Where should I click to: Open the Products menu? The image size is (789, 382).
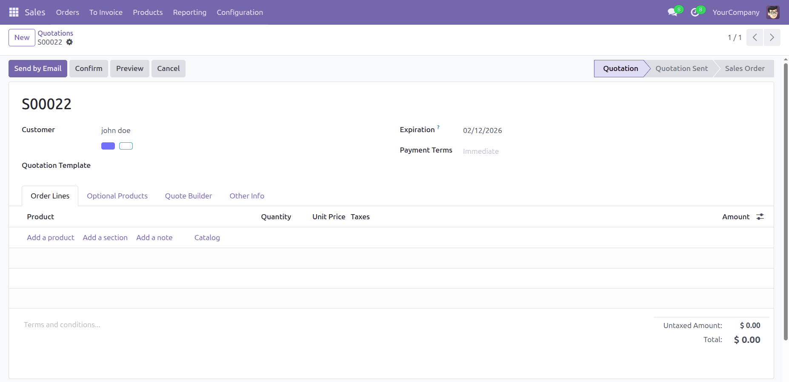click(x=148, y=12)
